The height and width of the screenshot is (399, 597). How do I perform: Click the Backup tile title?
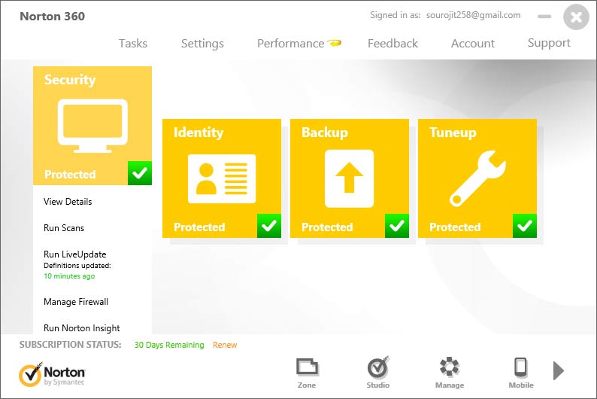[x=325, y=132]
